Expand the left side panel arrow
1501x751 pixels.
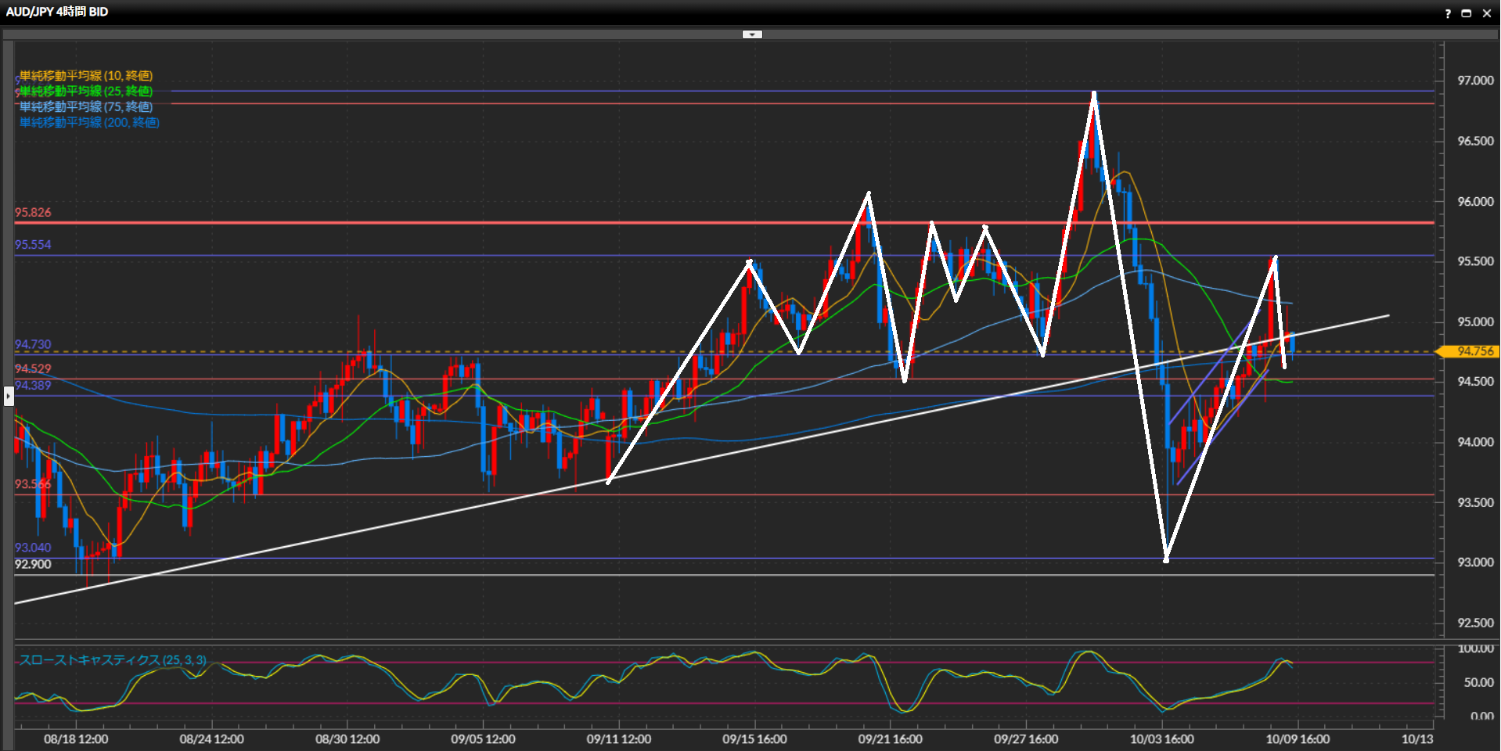pyautogui.click(x=9, y=396)
